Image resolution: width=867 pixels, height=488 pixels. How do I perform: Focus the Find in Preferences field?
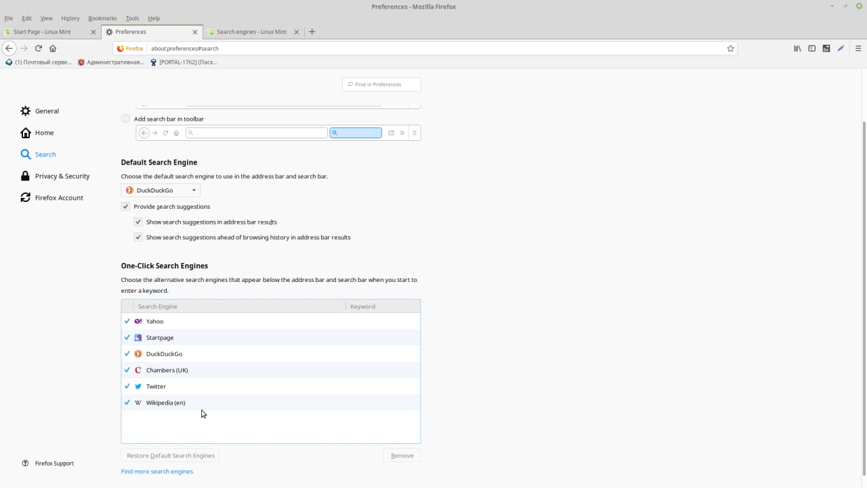381,84
